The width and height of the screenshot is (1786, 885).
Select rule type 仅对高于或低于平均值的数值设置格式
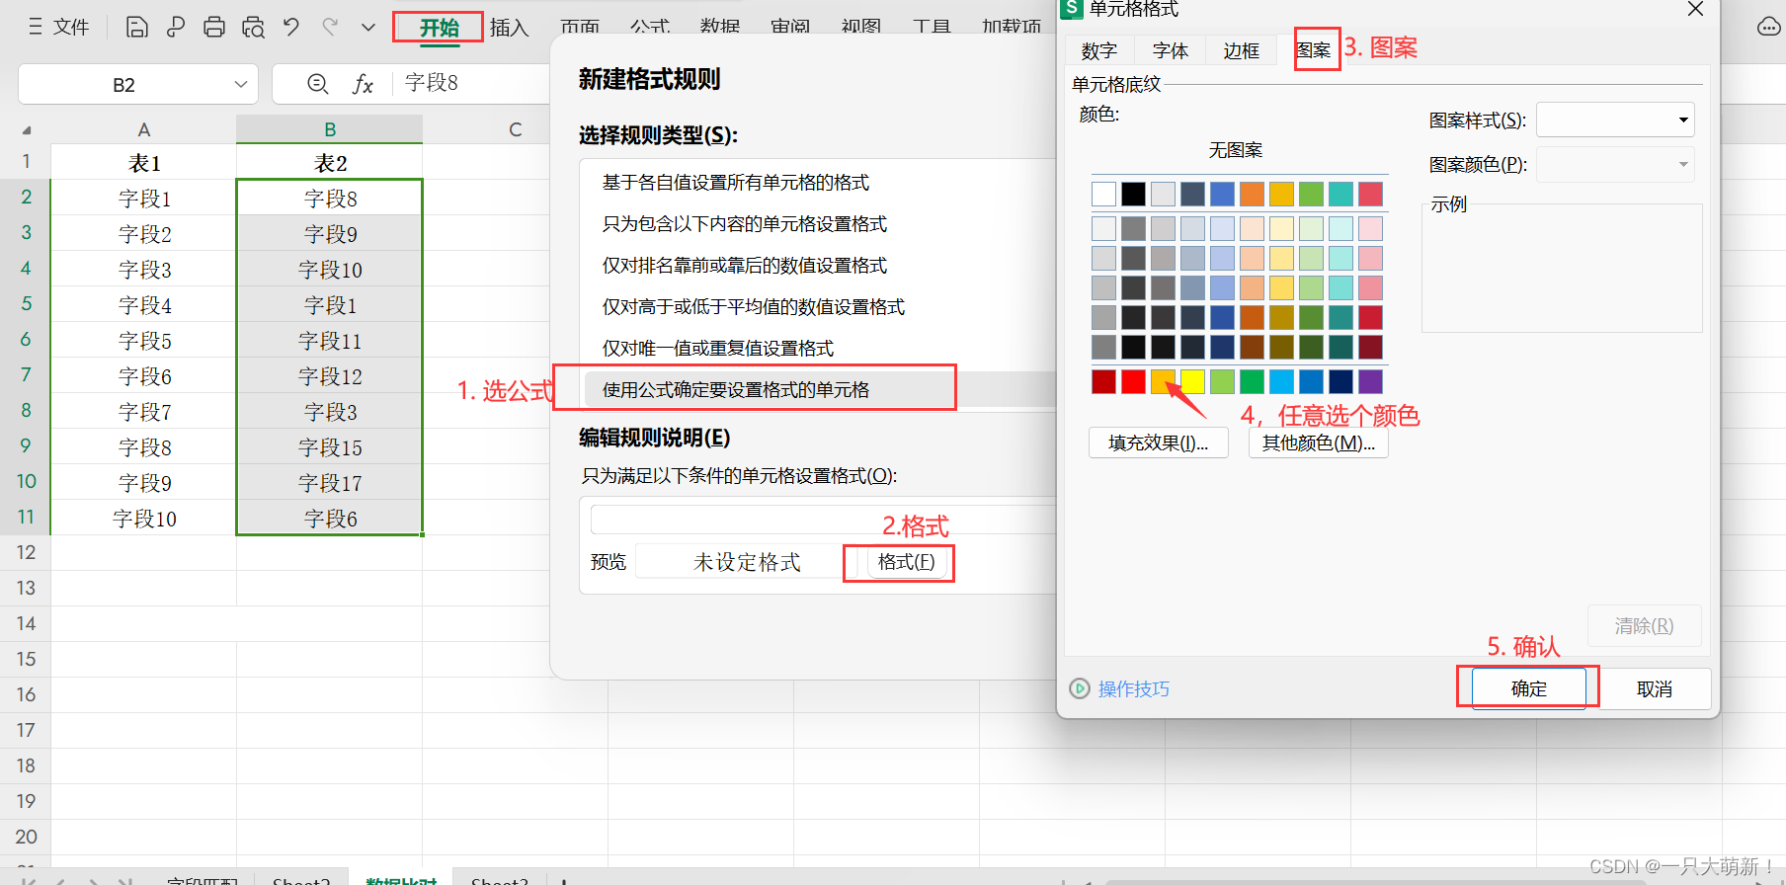coord(754,307)
